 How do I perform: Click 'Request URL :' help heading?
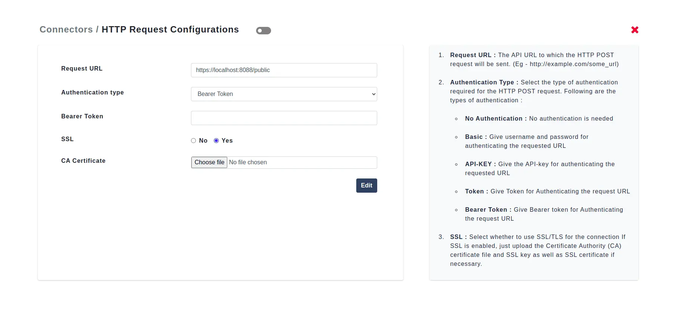(x=473, y=55)
